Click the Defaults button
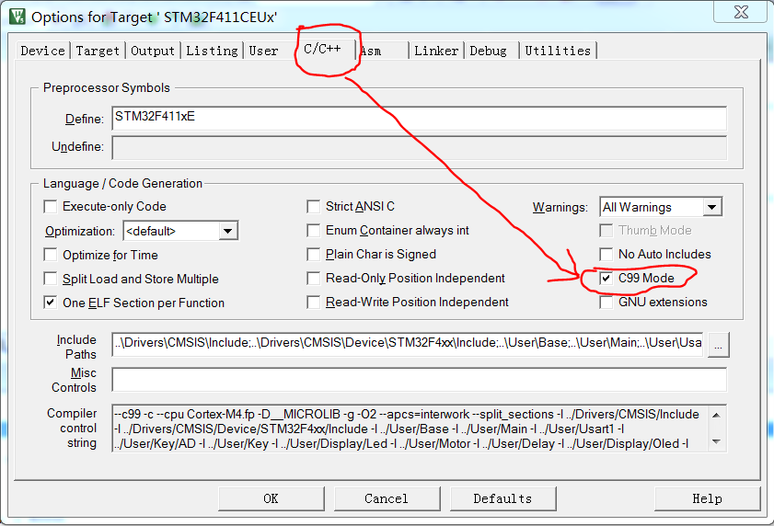 503,498
